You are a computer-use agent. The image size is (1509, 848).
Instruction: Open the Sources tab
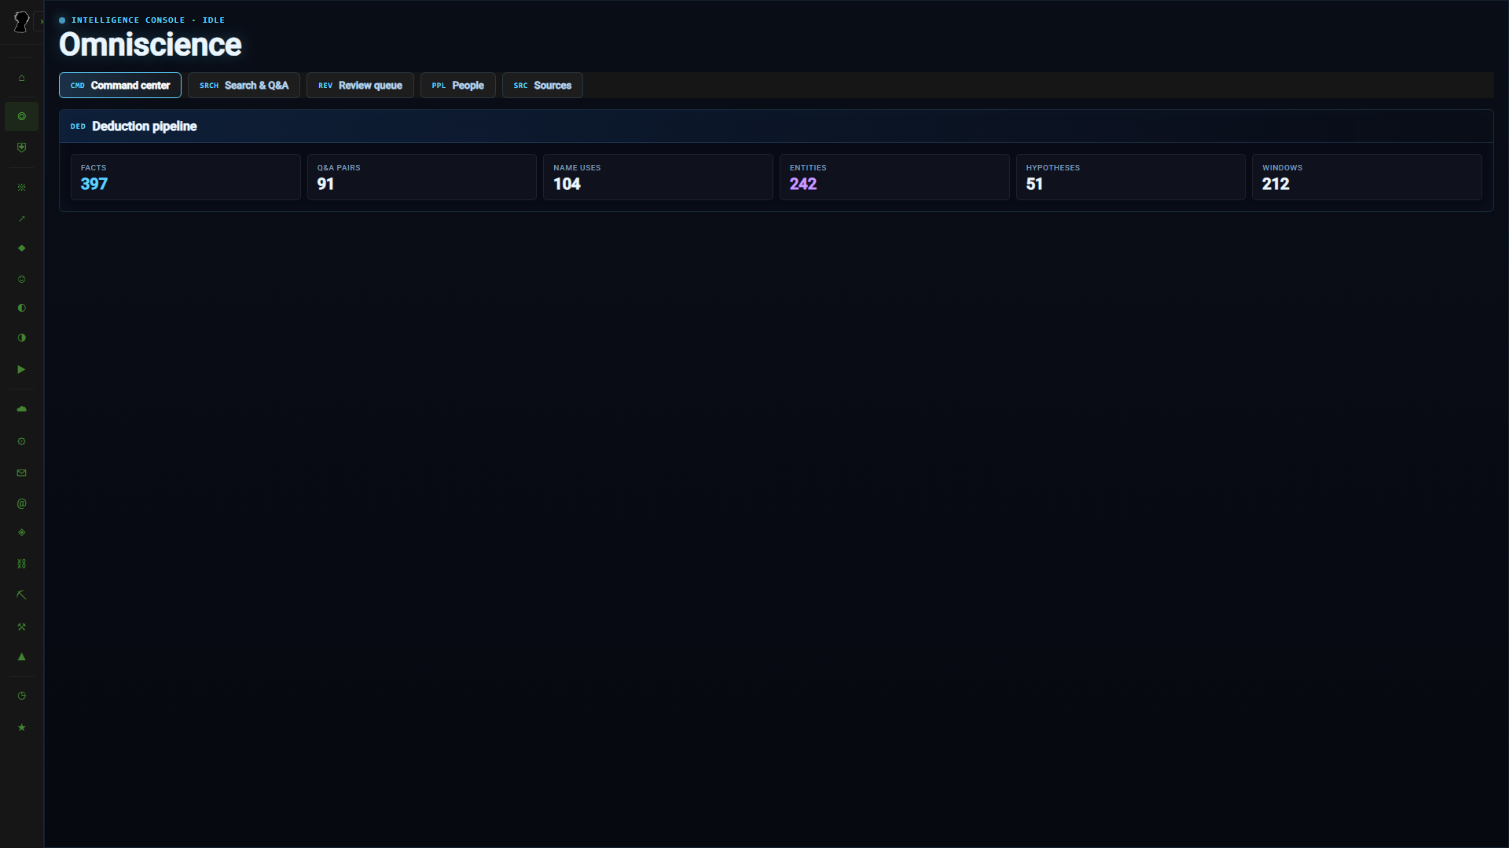[542, 86]
